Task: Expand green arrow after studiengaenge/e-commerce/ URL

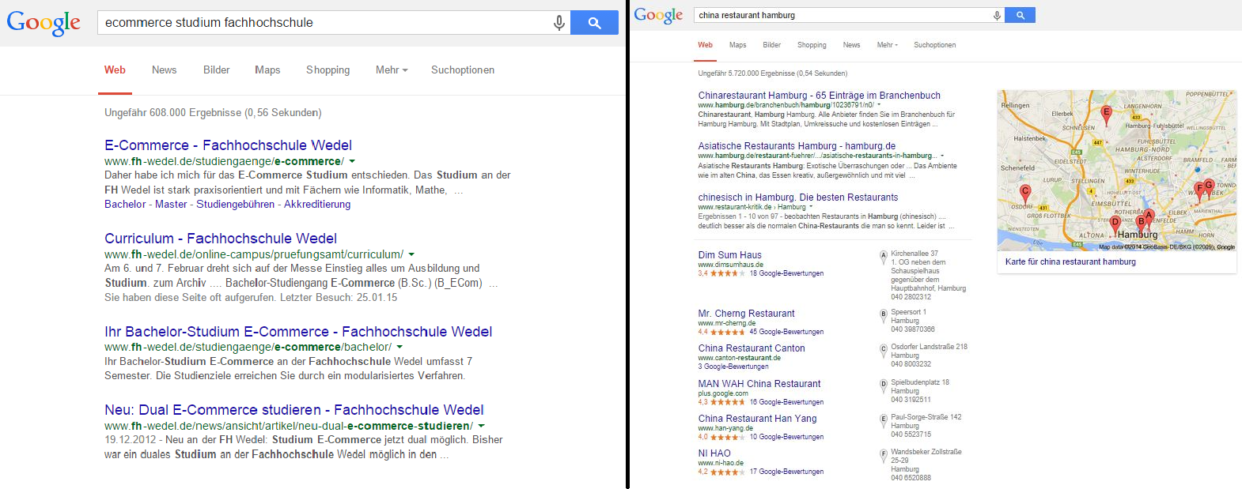Action: point(352,161)
